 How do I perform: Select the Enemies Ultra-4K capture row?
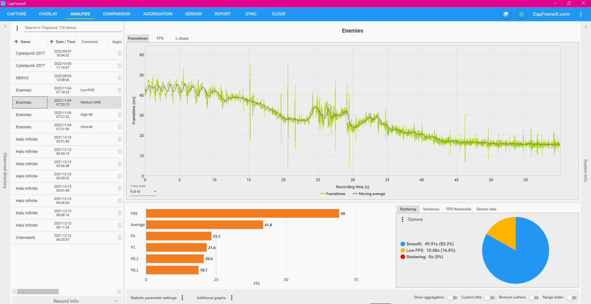pos(67,127)
